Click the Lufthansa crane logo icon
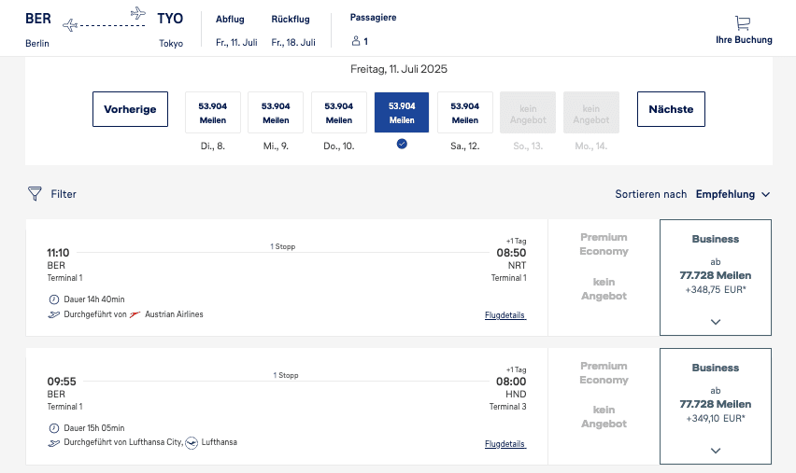796x473 pixels. pos(192,442)
